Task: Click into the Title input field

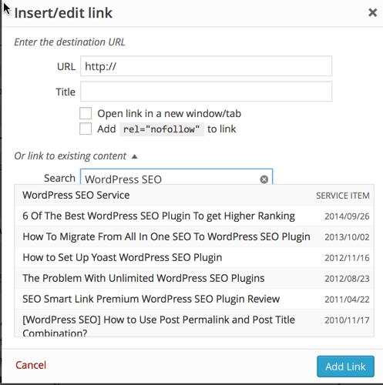Action: click(206, 92)
